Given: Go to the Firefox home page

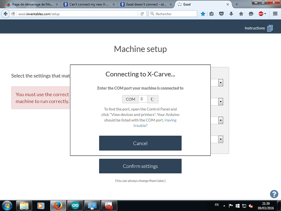Looking at the screenshot, I should click(x=241, y=14).
